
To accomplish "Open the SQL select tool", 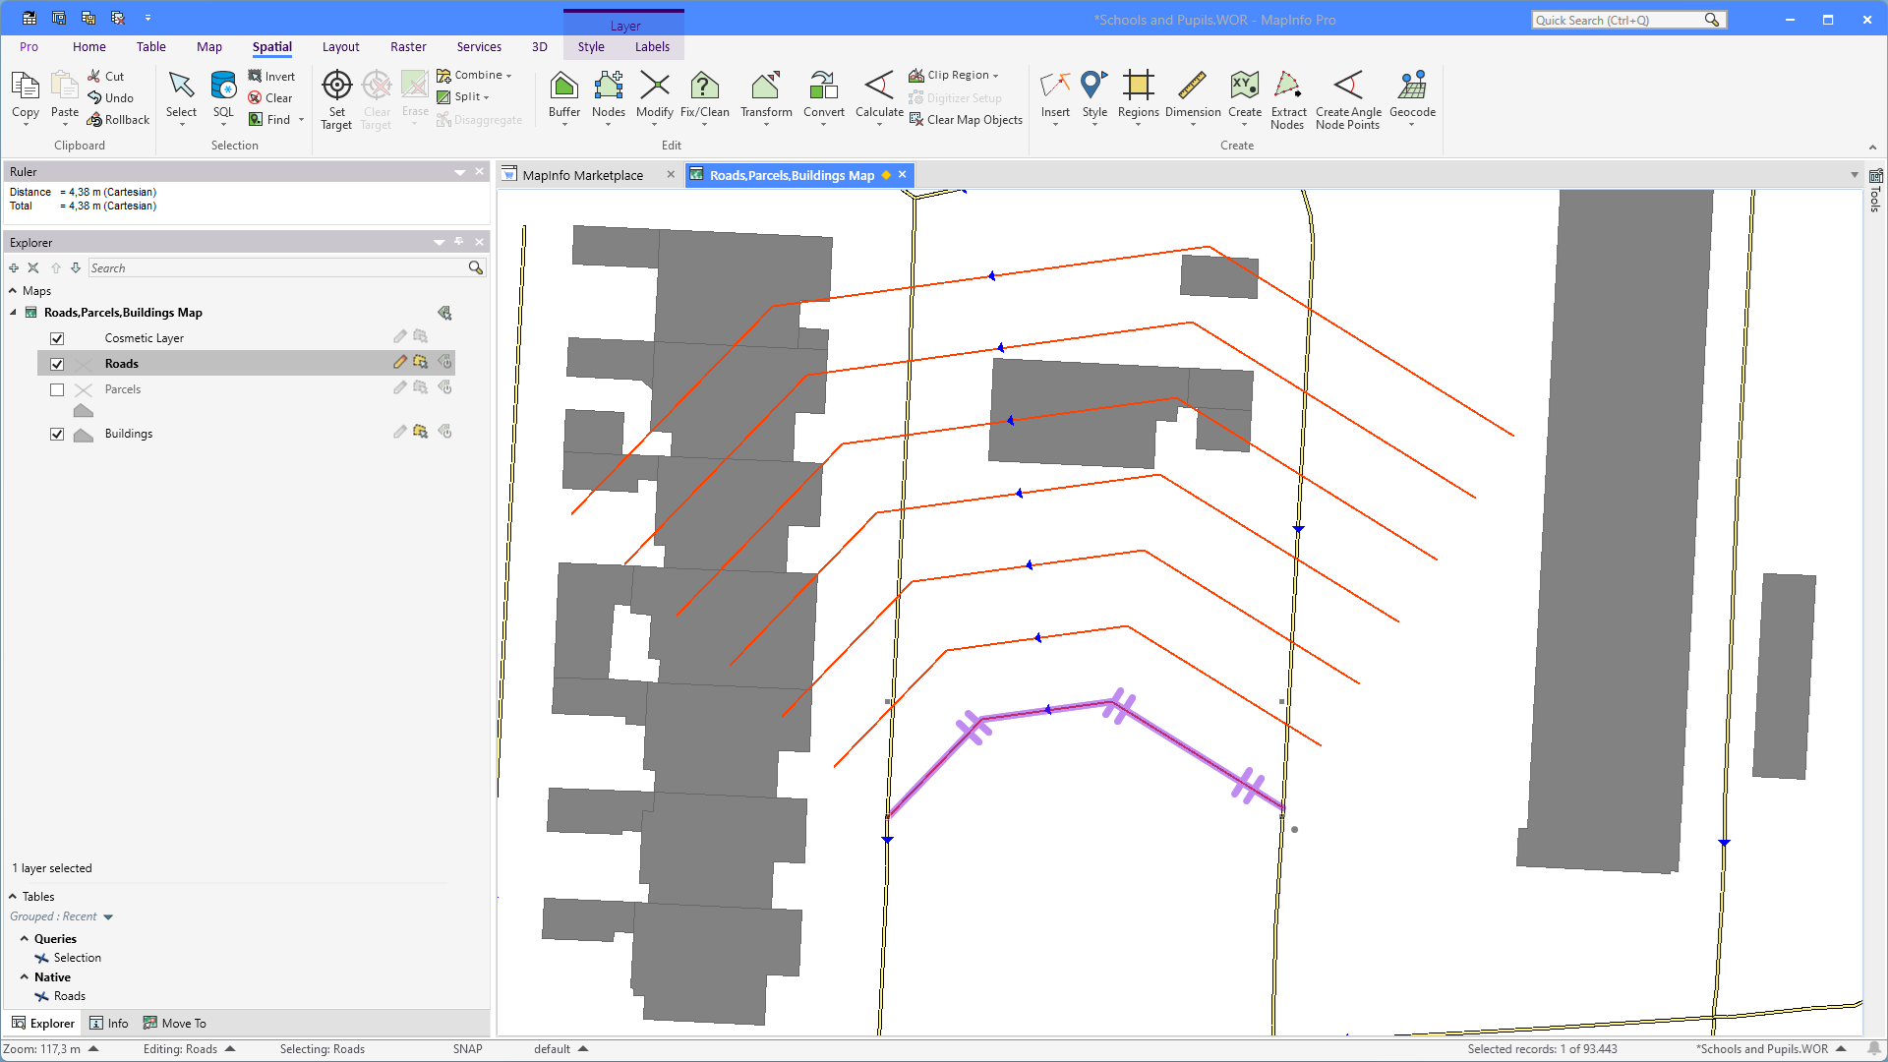I will (223, 88).
